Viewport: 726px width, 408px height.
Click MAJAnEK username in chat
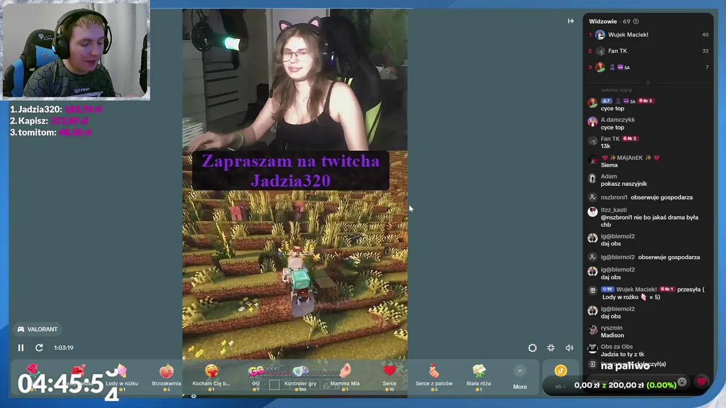point(630,158)
